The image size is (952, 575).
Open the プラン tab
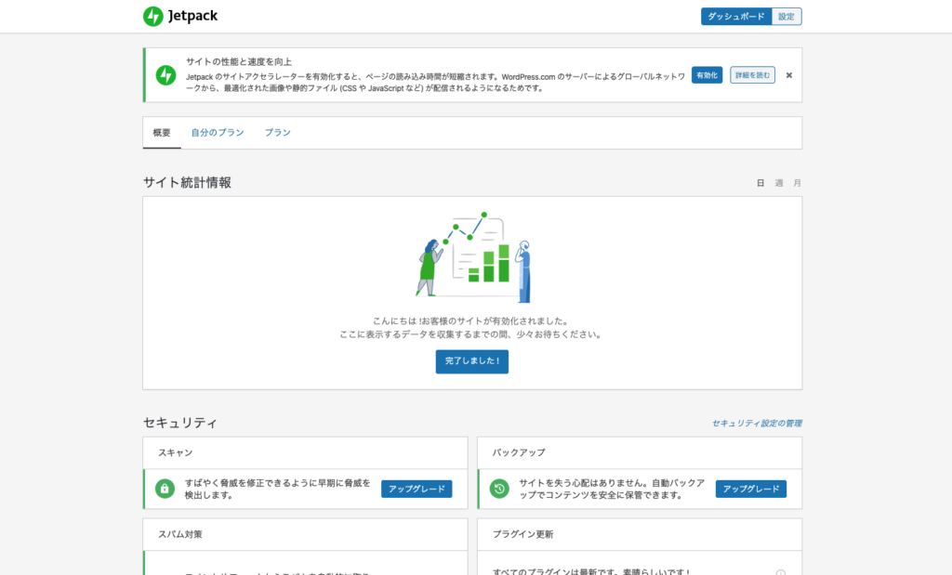click(x=277, y=133)
